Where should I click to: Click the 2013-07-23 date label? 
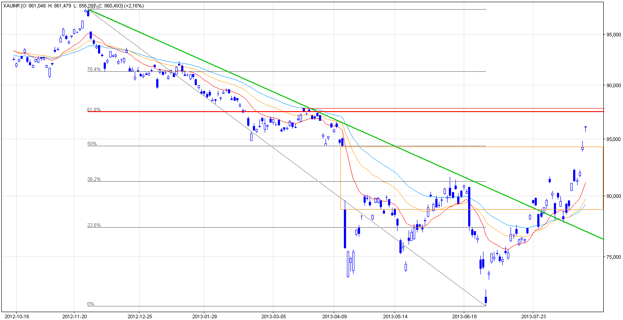click(x=533, y=316)
